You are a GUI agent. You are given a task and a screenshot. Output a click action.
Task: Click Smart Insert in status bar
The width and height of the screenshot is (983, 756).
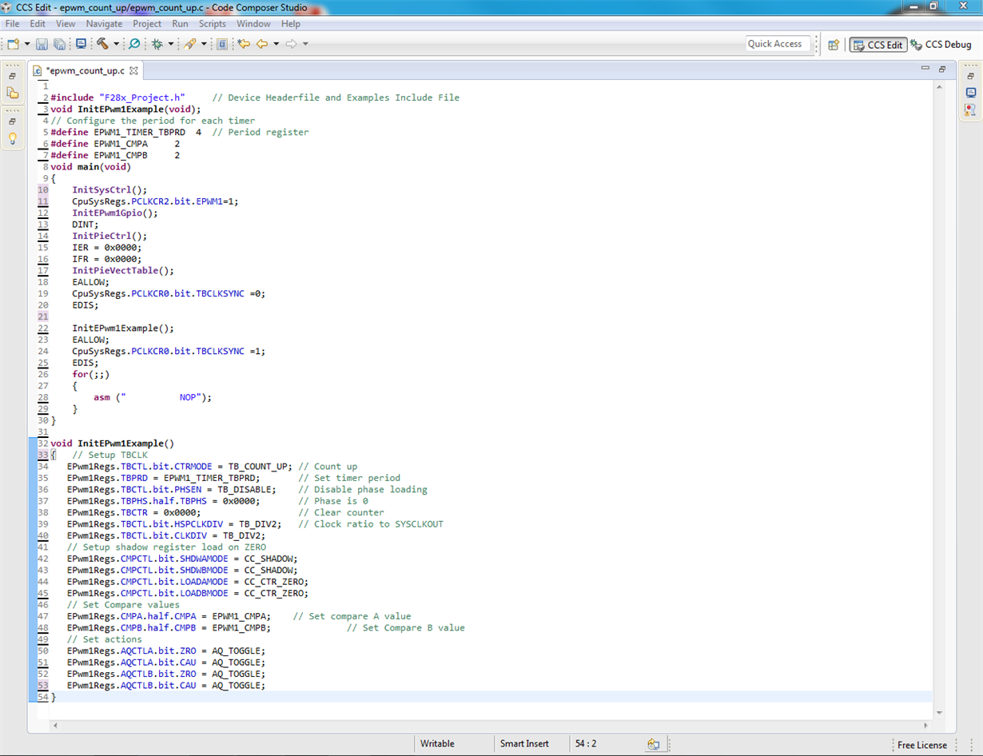(524, 744)
